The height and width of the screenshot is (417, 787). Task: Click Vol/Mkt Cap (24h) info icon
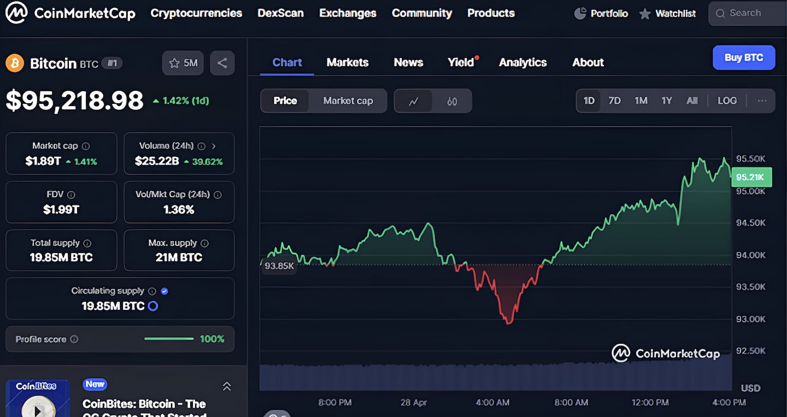218,195
